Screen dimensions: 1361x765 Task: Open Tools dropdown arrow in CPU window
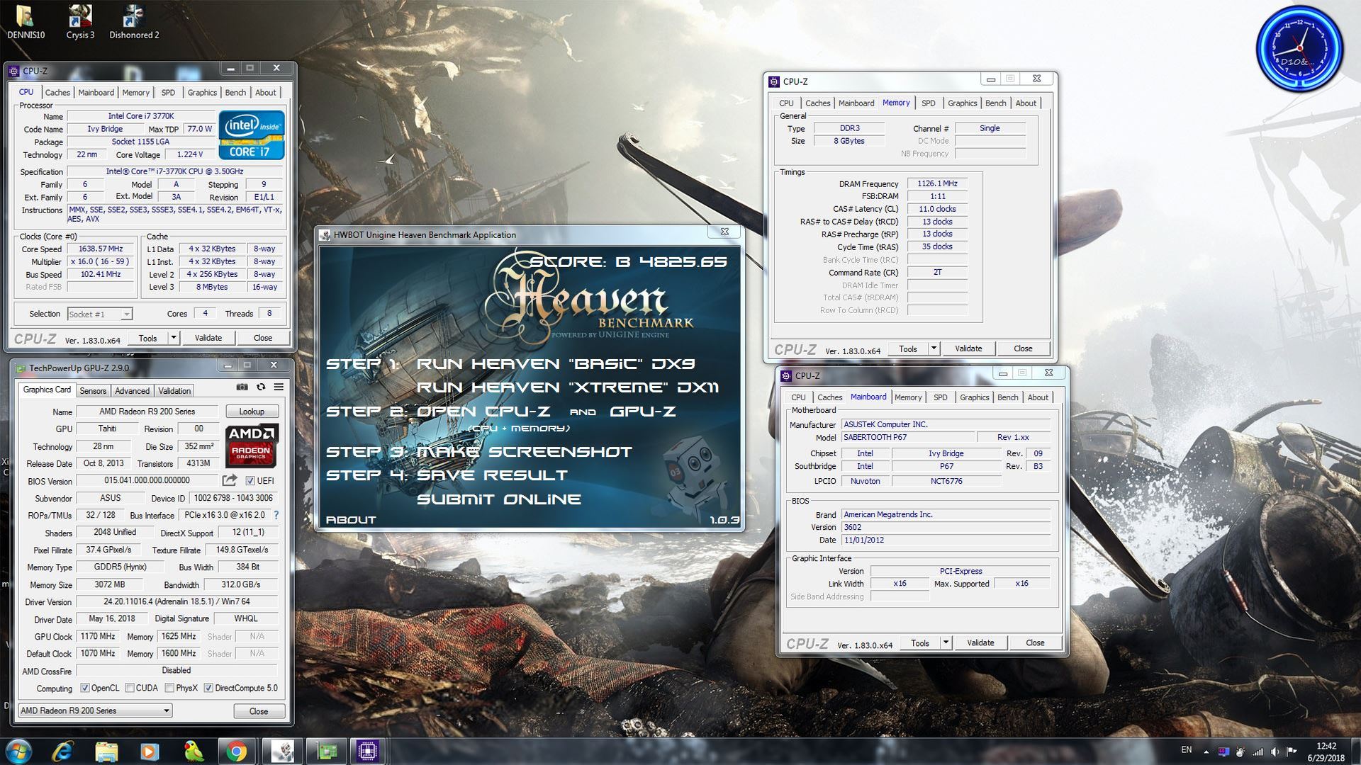click(174, 338)
